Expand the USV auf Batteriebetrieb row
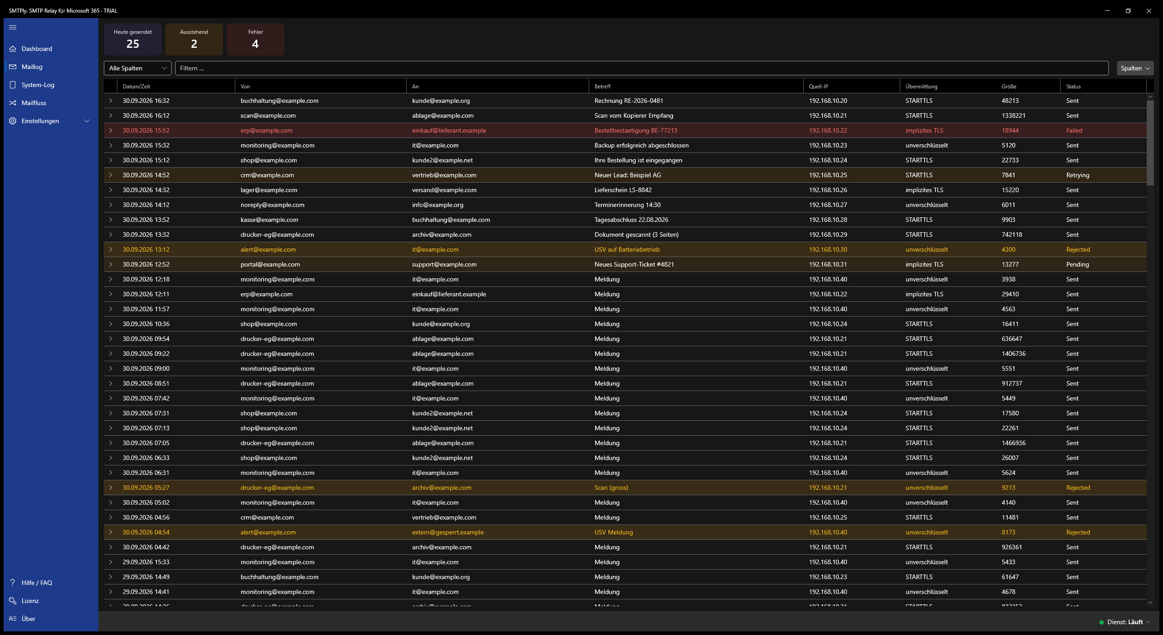1163x635 pixels. point(111,249)
